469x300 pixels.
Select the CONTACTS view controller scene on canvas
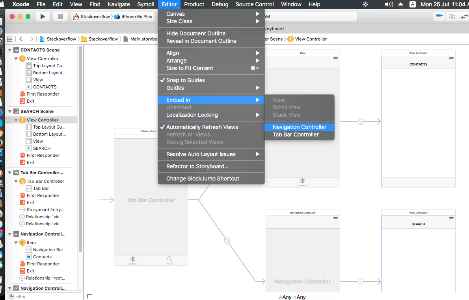point(418,118)
